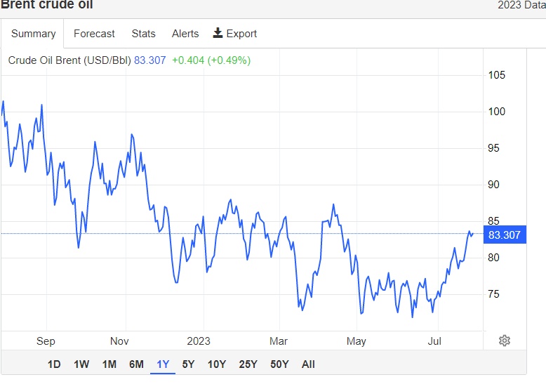Select the 1M time range
Viewport: 546px width, 389px height.
(x=109, y=364)
